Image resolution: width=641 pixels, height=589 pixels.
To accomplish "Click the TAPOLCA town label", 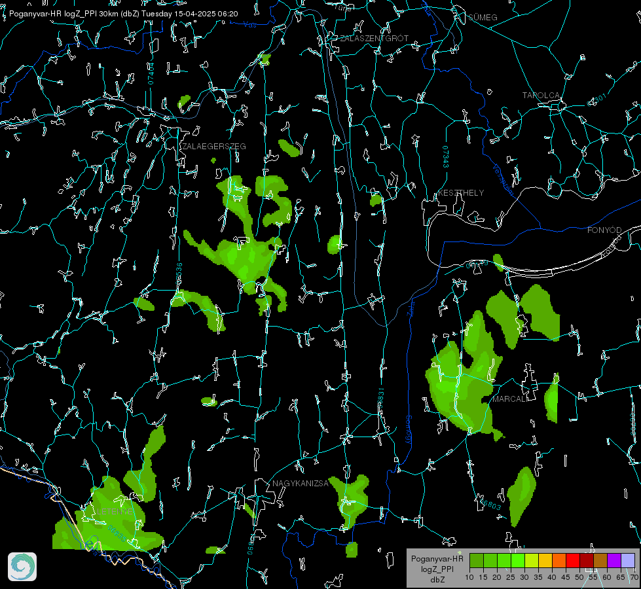I will point(541,96).
